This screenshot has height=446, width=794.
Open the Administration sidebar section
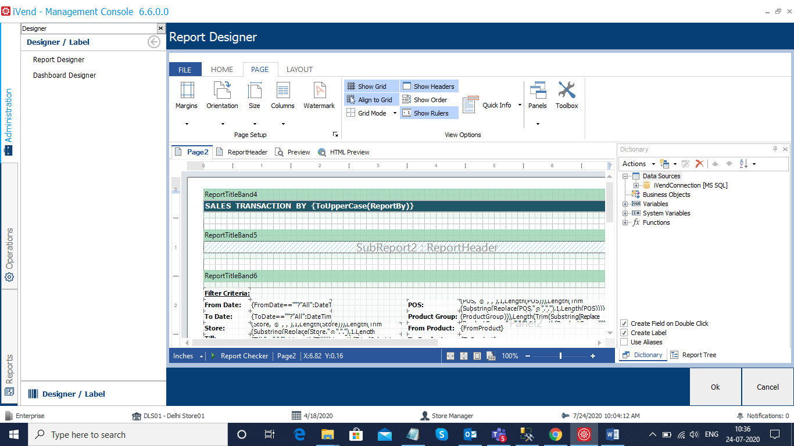point(9,122)
